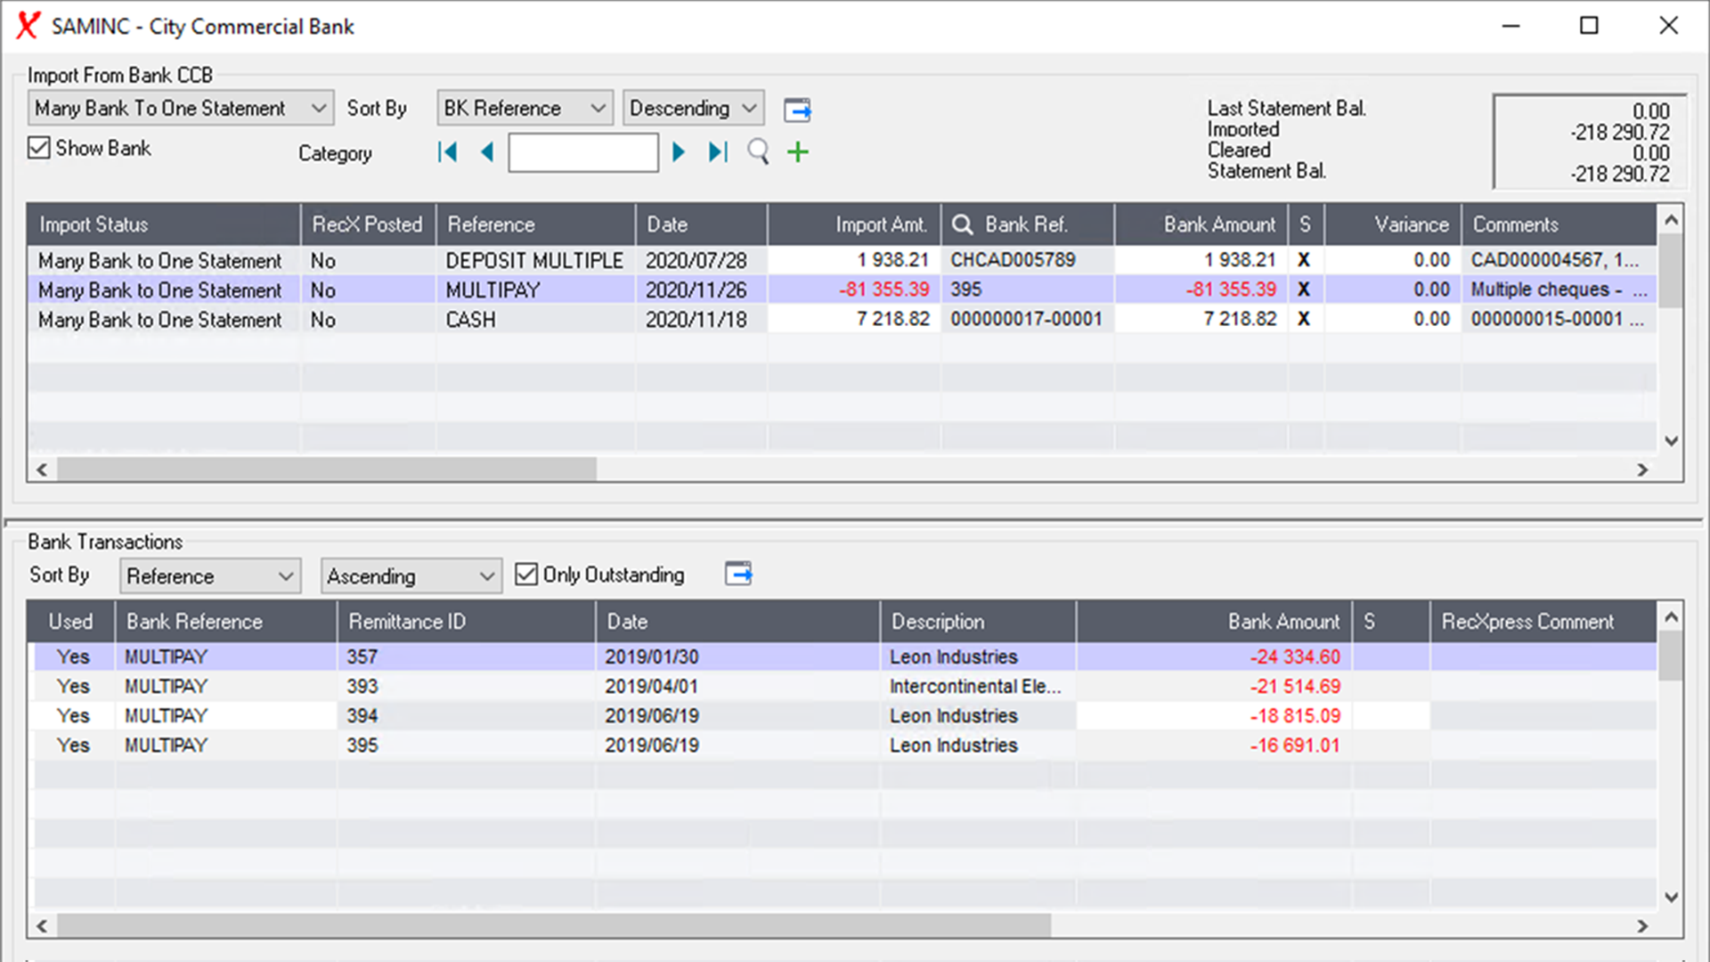Click the Comments column header
This screenshot has height=962, width=1710.
pos(1559,224)
